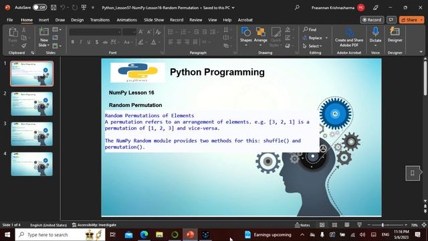Switch to Reading View icon
The image size is (428, 241).
pyautogui.click(x=346, y=225)
